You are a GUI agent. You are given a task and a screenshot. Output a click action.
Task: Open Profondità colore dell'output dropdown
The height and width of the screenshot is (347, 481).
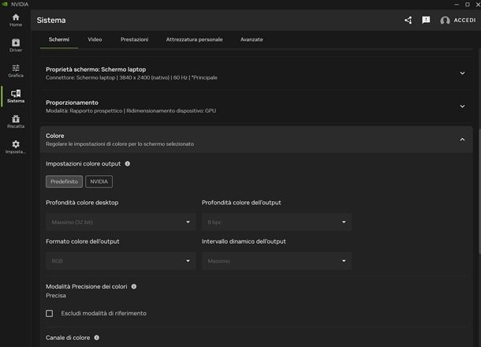click(277, 222)
